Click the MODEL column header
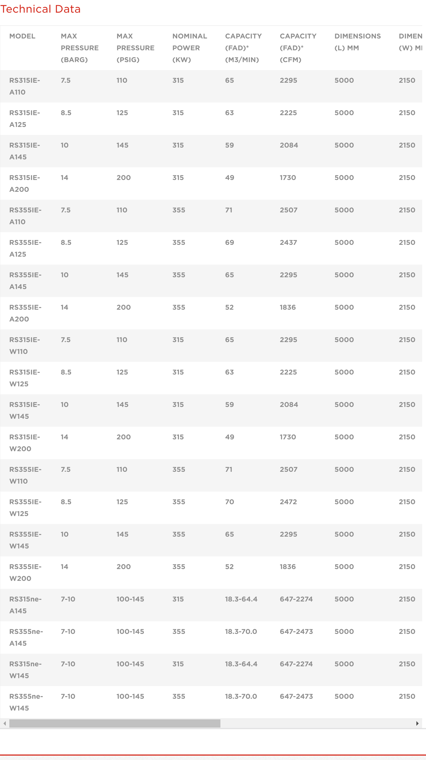 point(23,36)
